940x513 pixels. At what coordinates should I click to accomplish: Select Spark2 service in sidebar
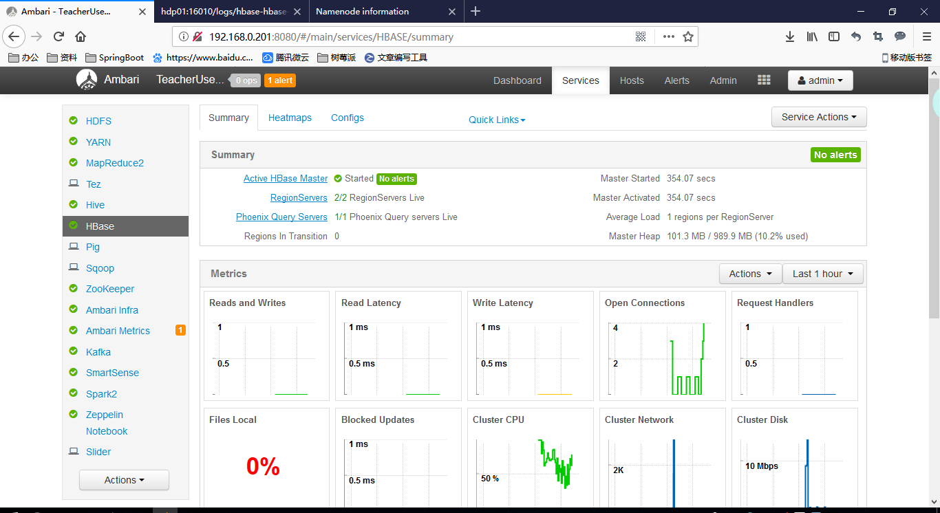tap(101, 394)
